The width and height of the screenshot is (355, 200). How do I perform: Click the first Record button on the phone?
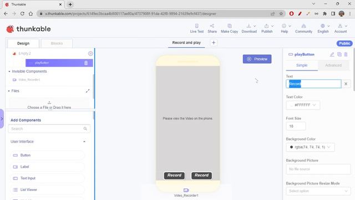pyautogui.click(x=174, y=176)
